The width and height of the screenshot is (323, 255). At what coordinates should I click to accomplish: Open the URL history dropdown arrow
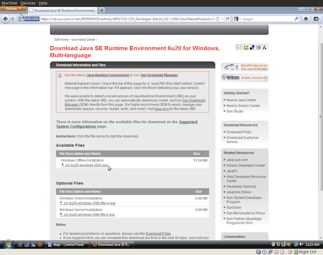(223, 19)
